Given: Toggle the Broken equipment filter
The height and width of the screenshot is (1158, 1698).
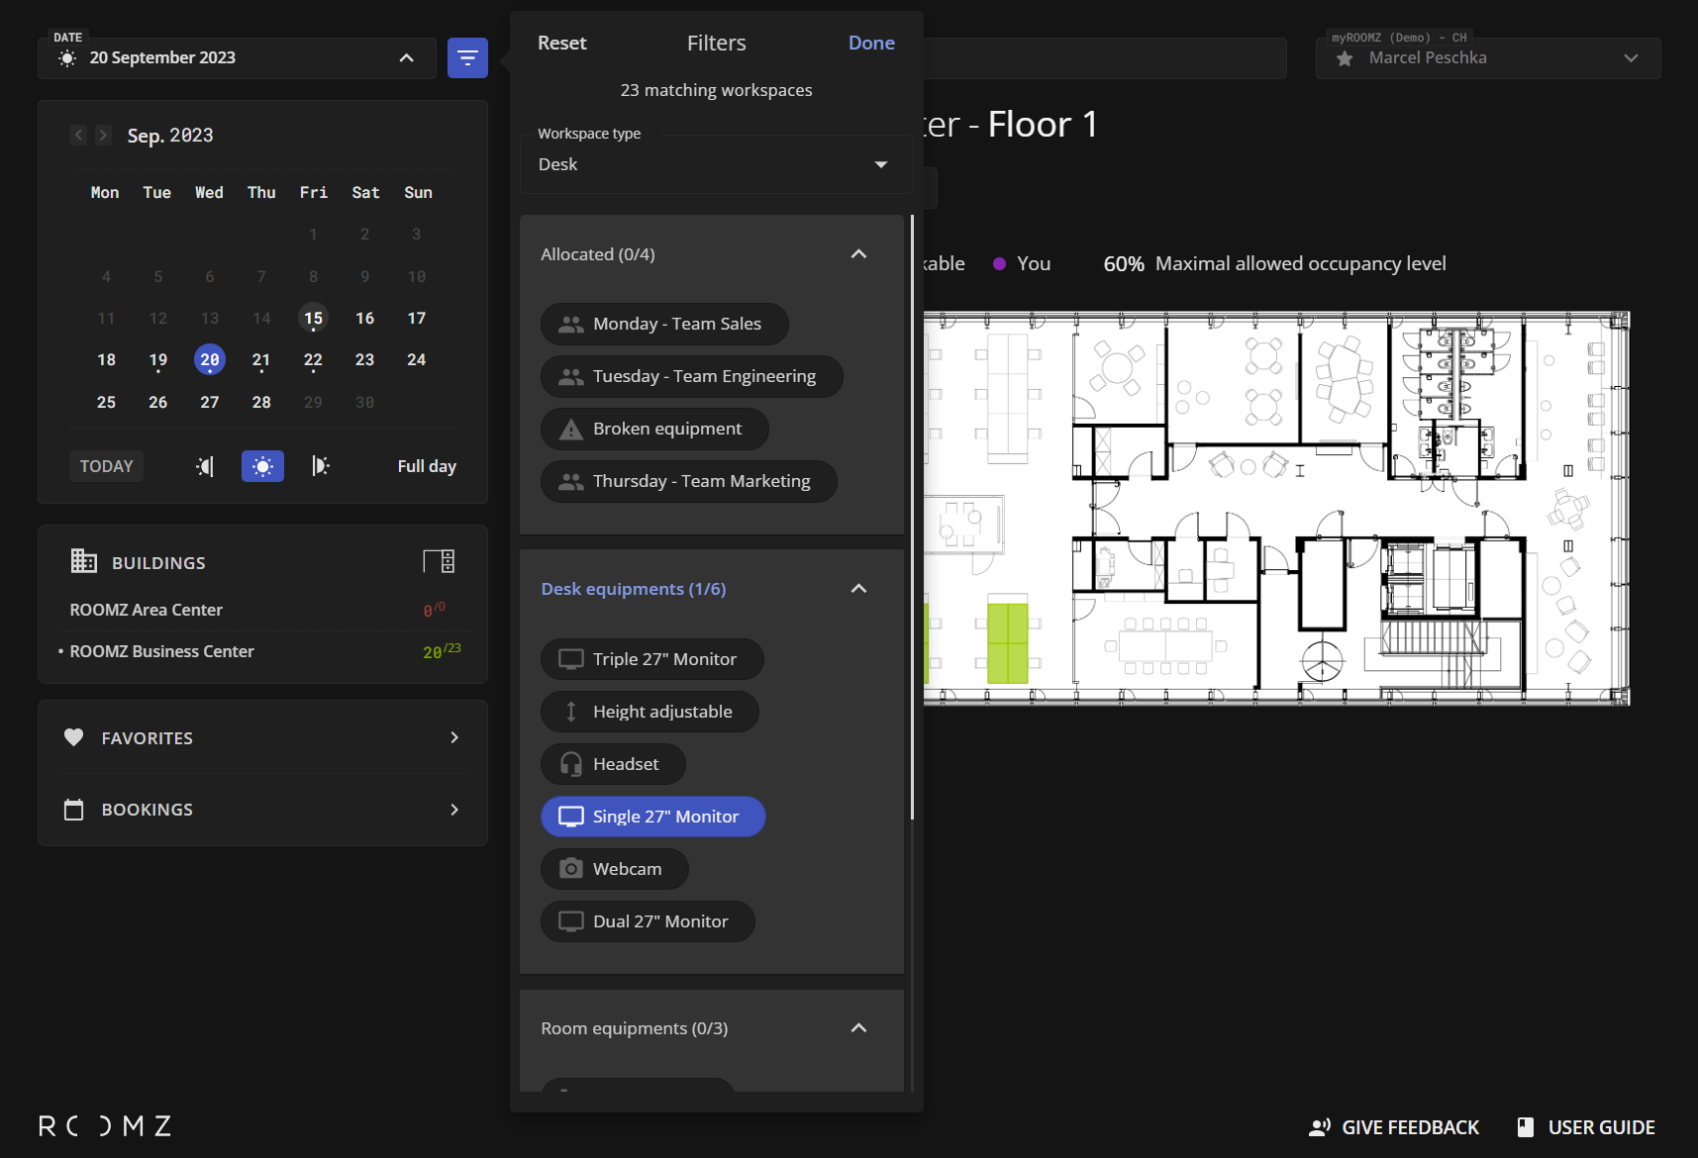Looking at the screenshot, I should coord(653,429).
